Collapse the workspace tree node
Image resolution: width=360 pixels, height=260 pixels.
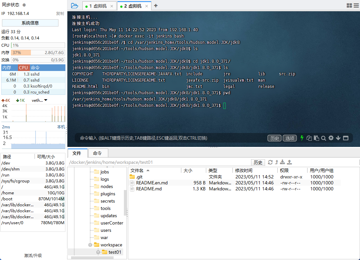90,245
